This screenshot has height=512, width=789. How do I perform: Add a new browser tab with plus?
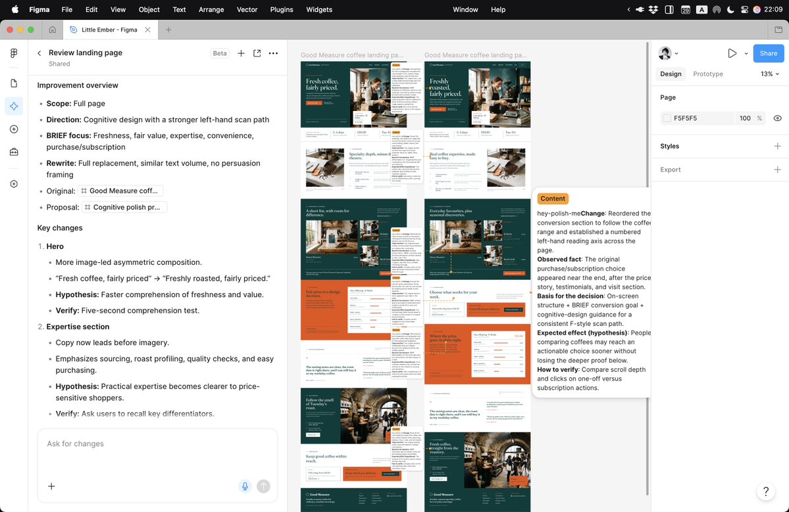pyautogui.click(x=168, y=30)
